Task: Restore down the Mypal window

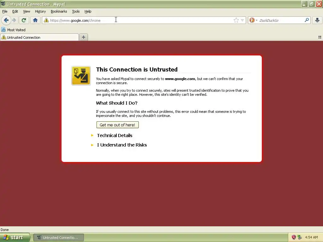Action: pos(312,4)
